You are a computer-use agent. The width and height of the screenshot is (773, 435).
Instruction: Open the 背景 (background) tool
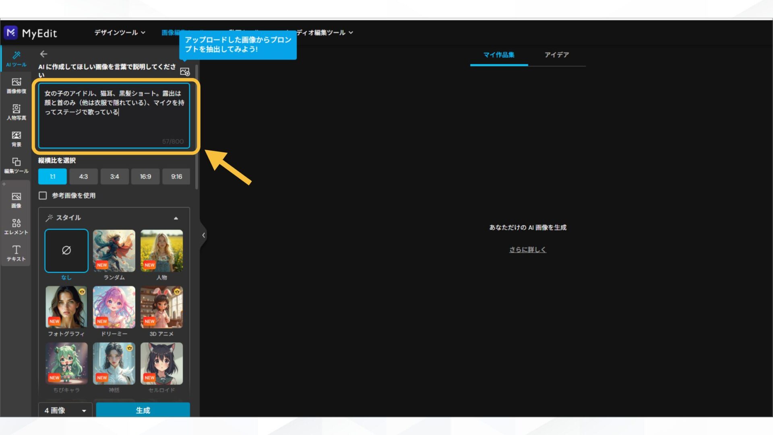(16, 138)
